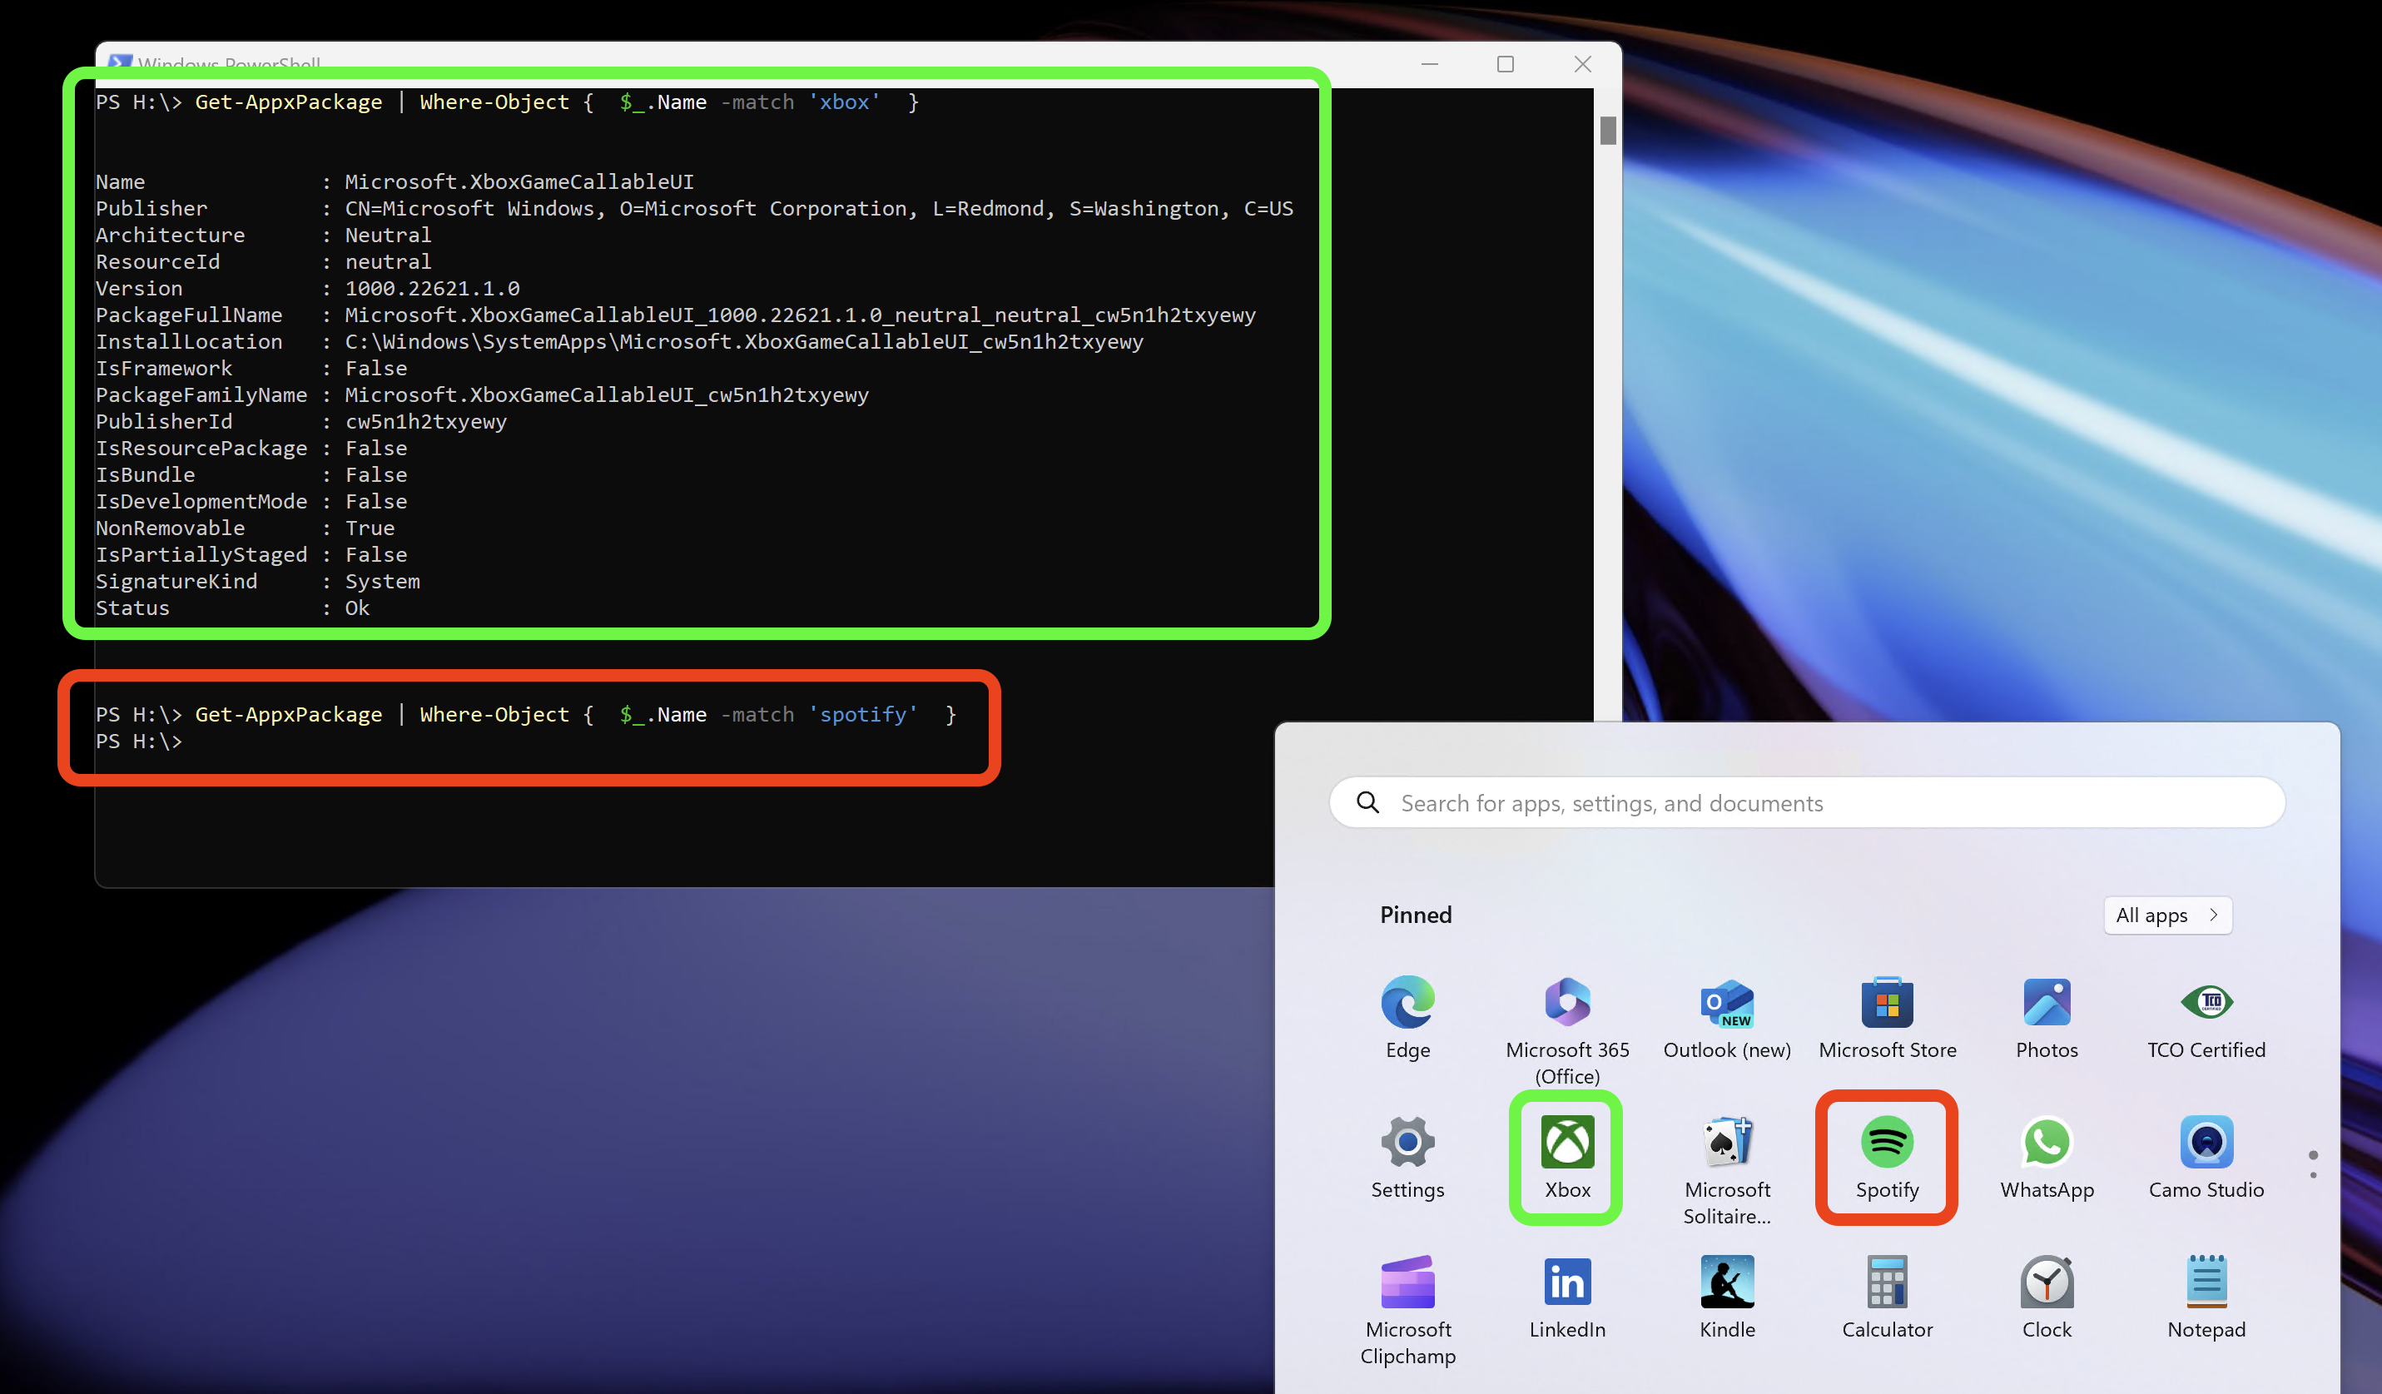This screenshot has height=1394, width=2382.
Task: Open the Edge pinned app
Action: [1407, 1017]
